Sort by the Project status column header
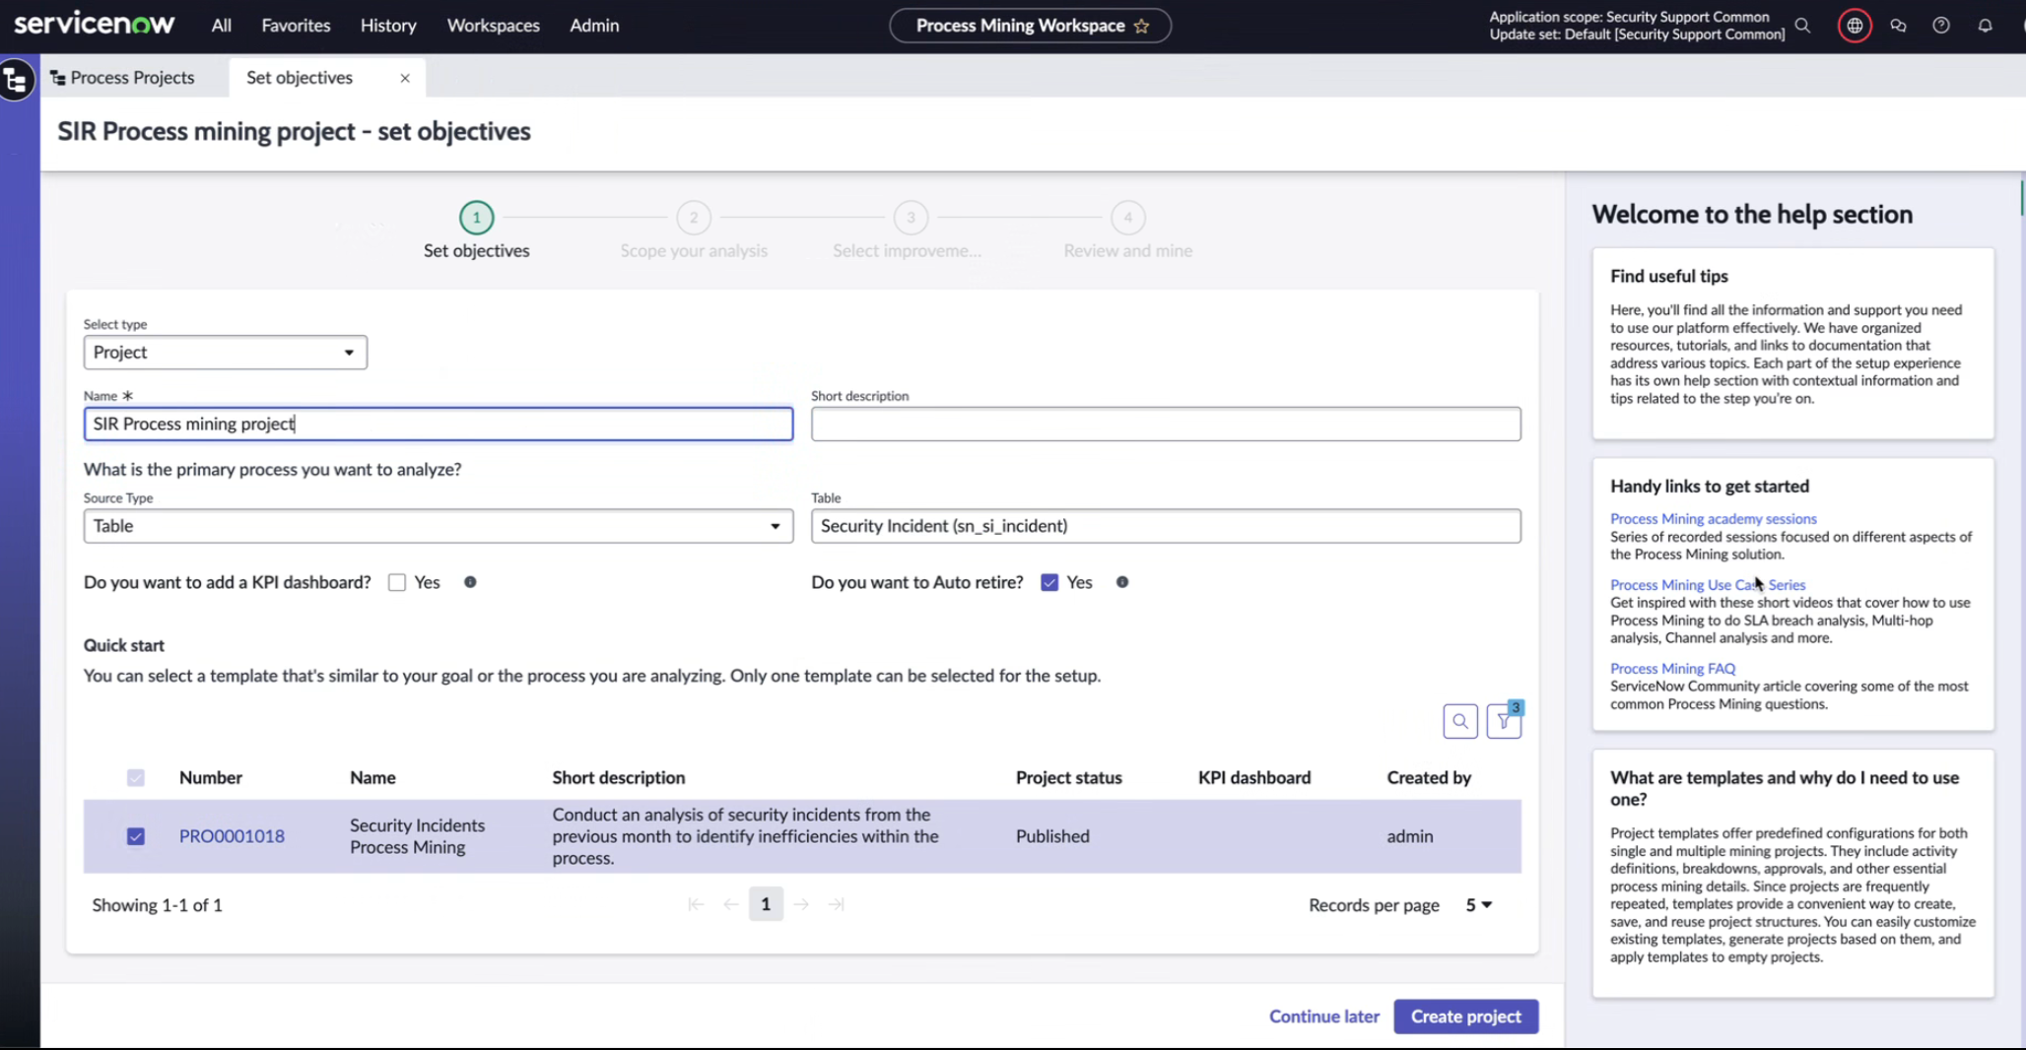Screen dimensions: 2026x1050 click(x=1068, y=777)
